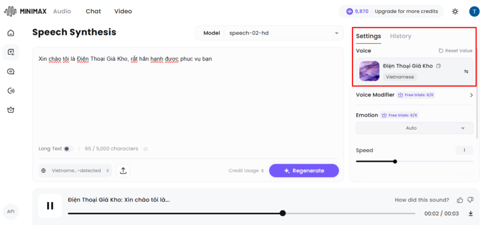Select the text-to-speech sidebar icon
The width and height of the screenshot is (483, 225).
(11, 52)
